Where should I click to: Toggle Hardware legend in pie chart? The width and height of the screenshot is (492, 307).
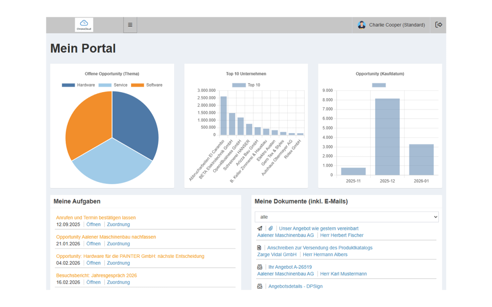[78, 85]
